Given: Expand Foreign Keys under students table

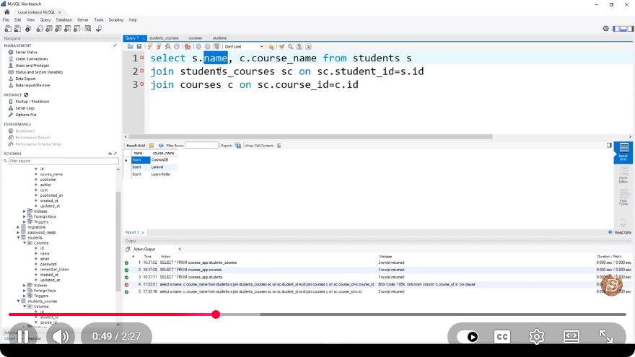Looking at the screenshot, I should point(25,291).
